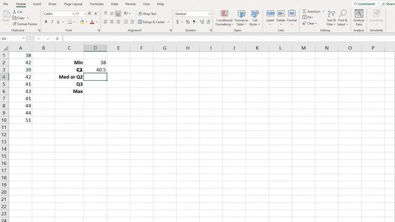
Task: Open the Calibri font name dropdown
Action: [x=73, y=14]
